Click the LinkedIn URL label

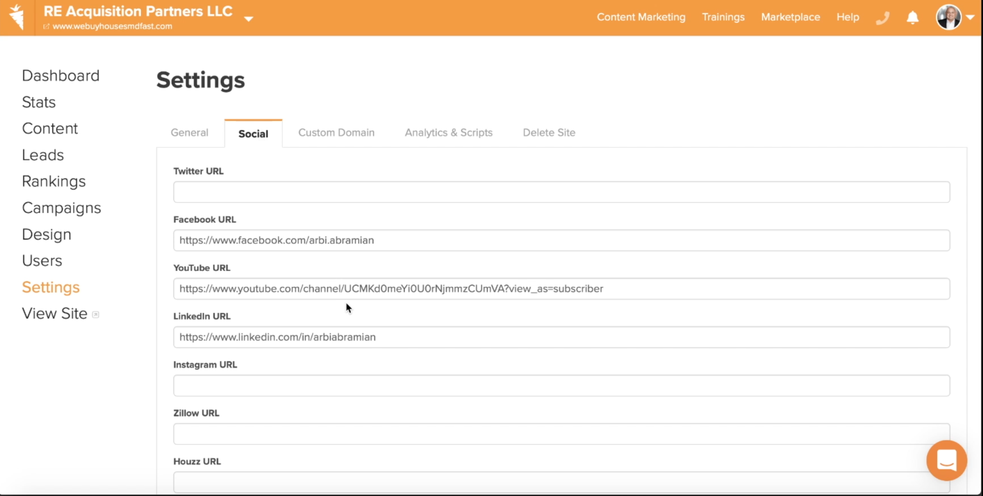click(202, 316)
